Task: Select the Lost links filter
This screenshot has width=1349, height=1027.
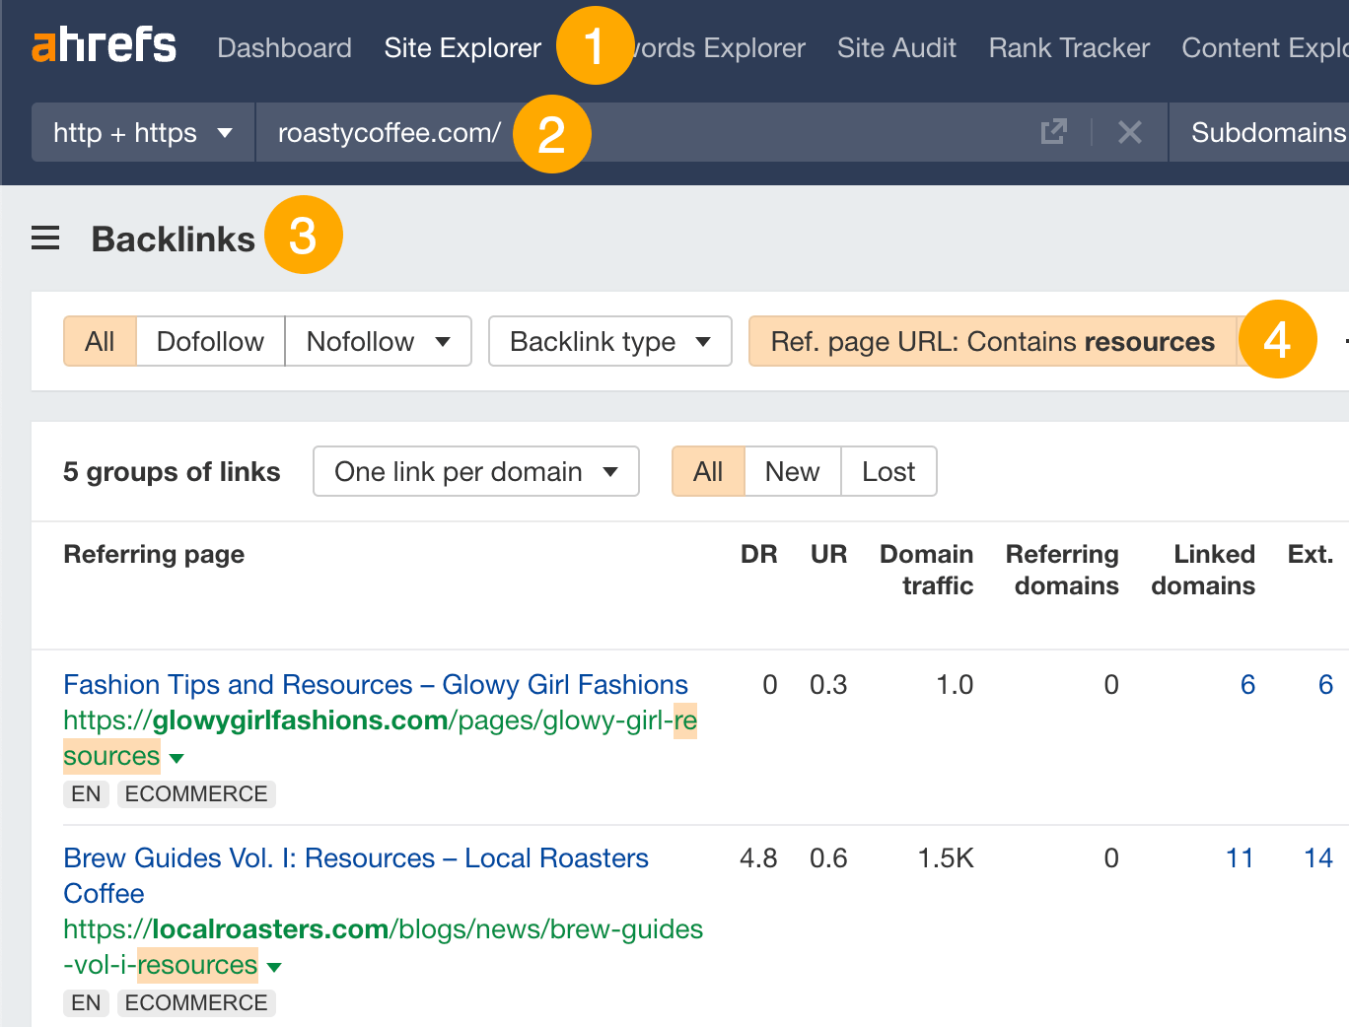Action: [887, 471]
